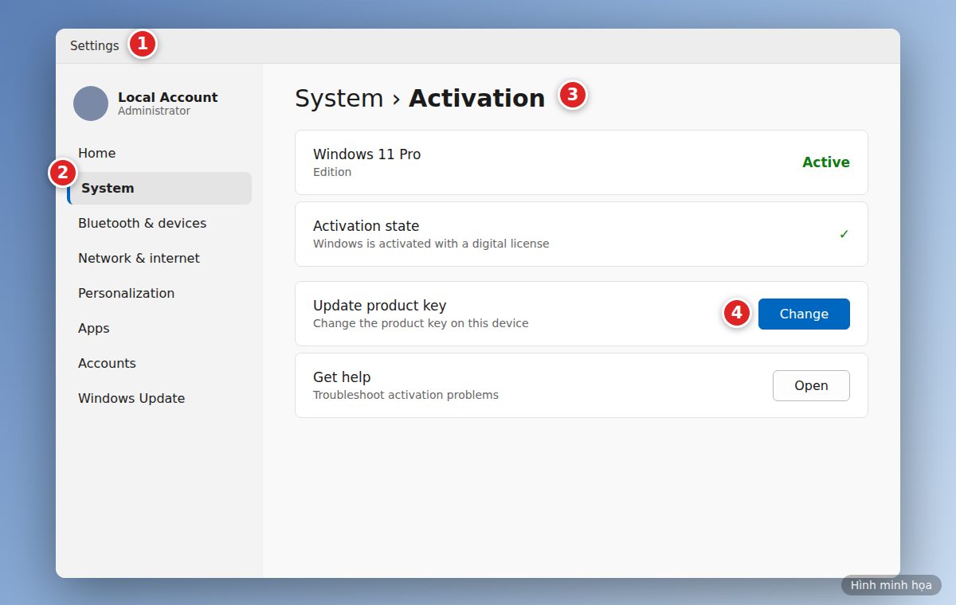Click the green Active status text
Viewport: 956px width, 605px height.
826,162
